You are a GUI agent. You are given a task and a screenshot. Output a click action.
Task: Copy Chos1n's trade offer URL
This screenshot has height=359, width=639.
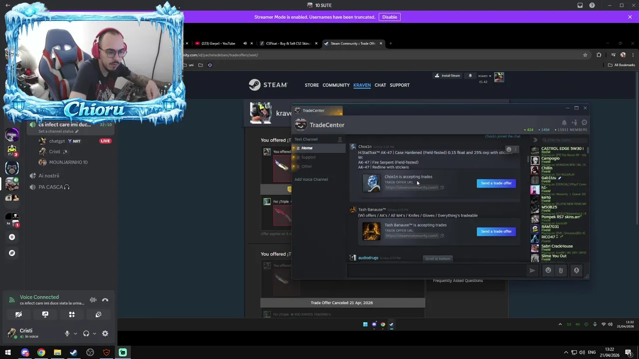click(442, 187)
